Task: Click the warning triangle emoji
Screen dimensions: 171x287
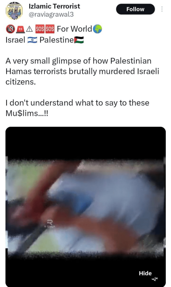Action: pyautogui.click(x=29, y=29)
